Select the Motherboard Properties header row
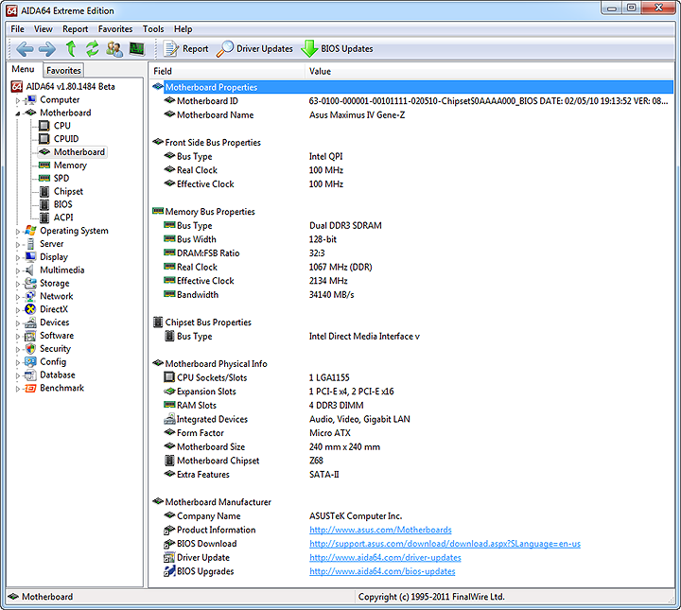This screenshot has width=681, height=610. click(411, 87)
